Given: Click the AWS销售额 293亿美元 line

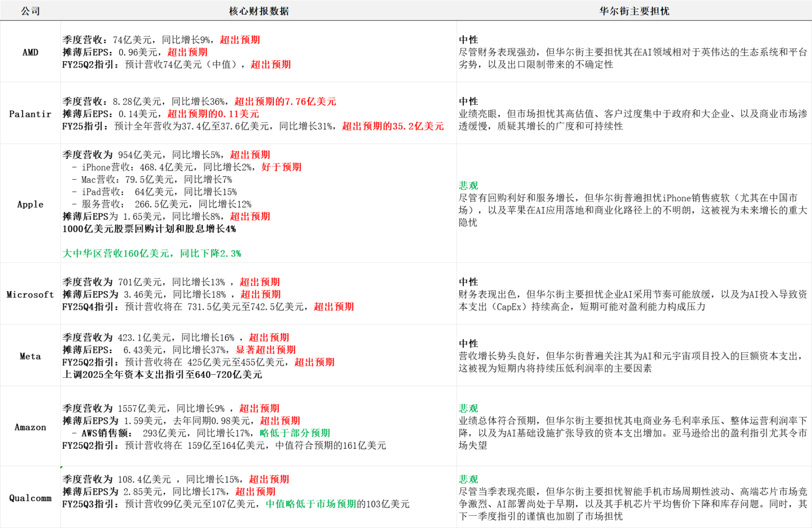Looking at the screenshot, I should 201,433.
